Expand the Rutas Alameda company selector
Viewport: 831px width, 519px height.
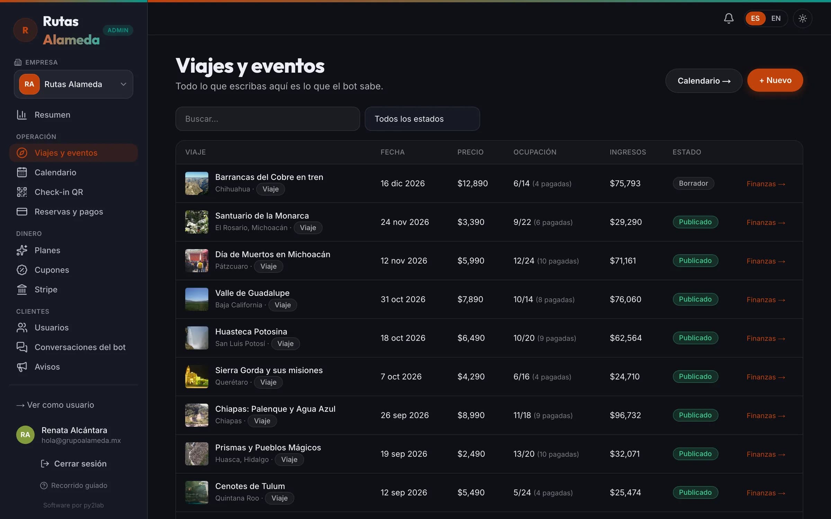coord(73,84)
